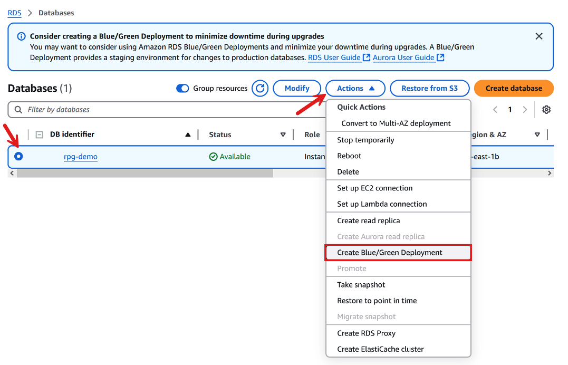Choose Convert to Multi-AZ deployment
The width and height of the screenshot is (568, 365).
click(x=399, y=123)
